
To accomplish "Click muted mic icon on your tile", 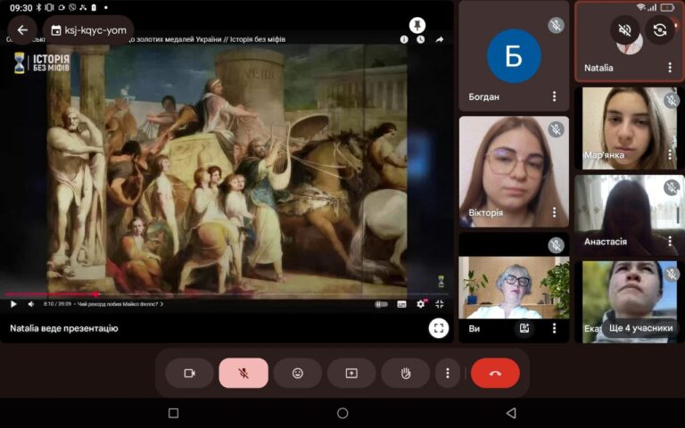I will (x=556, y=245).
